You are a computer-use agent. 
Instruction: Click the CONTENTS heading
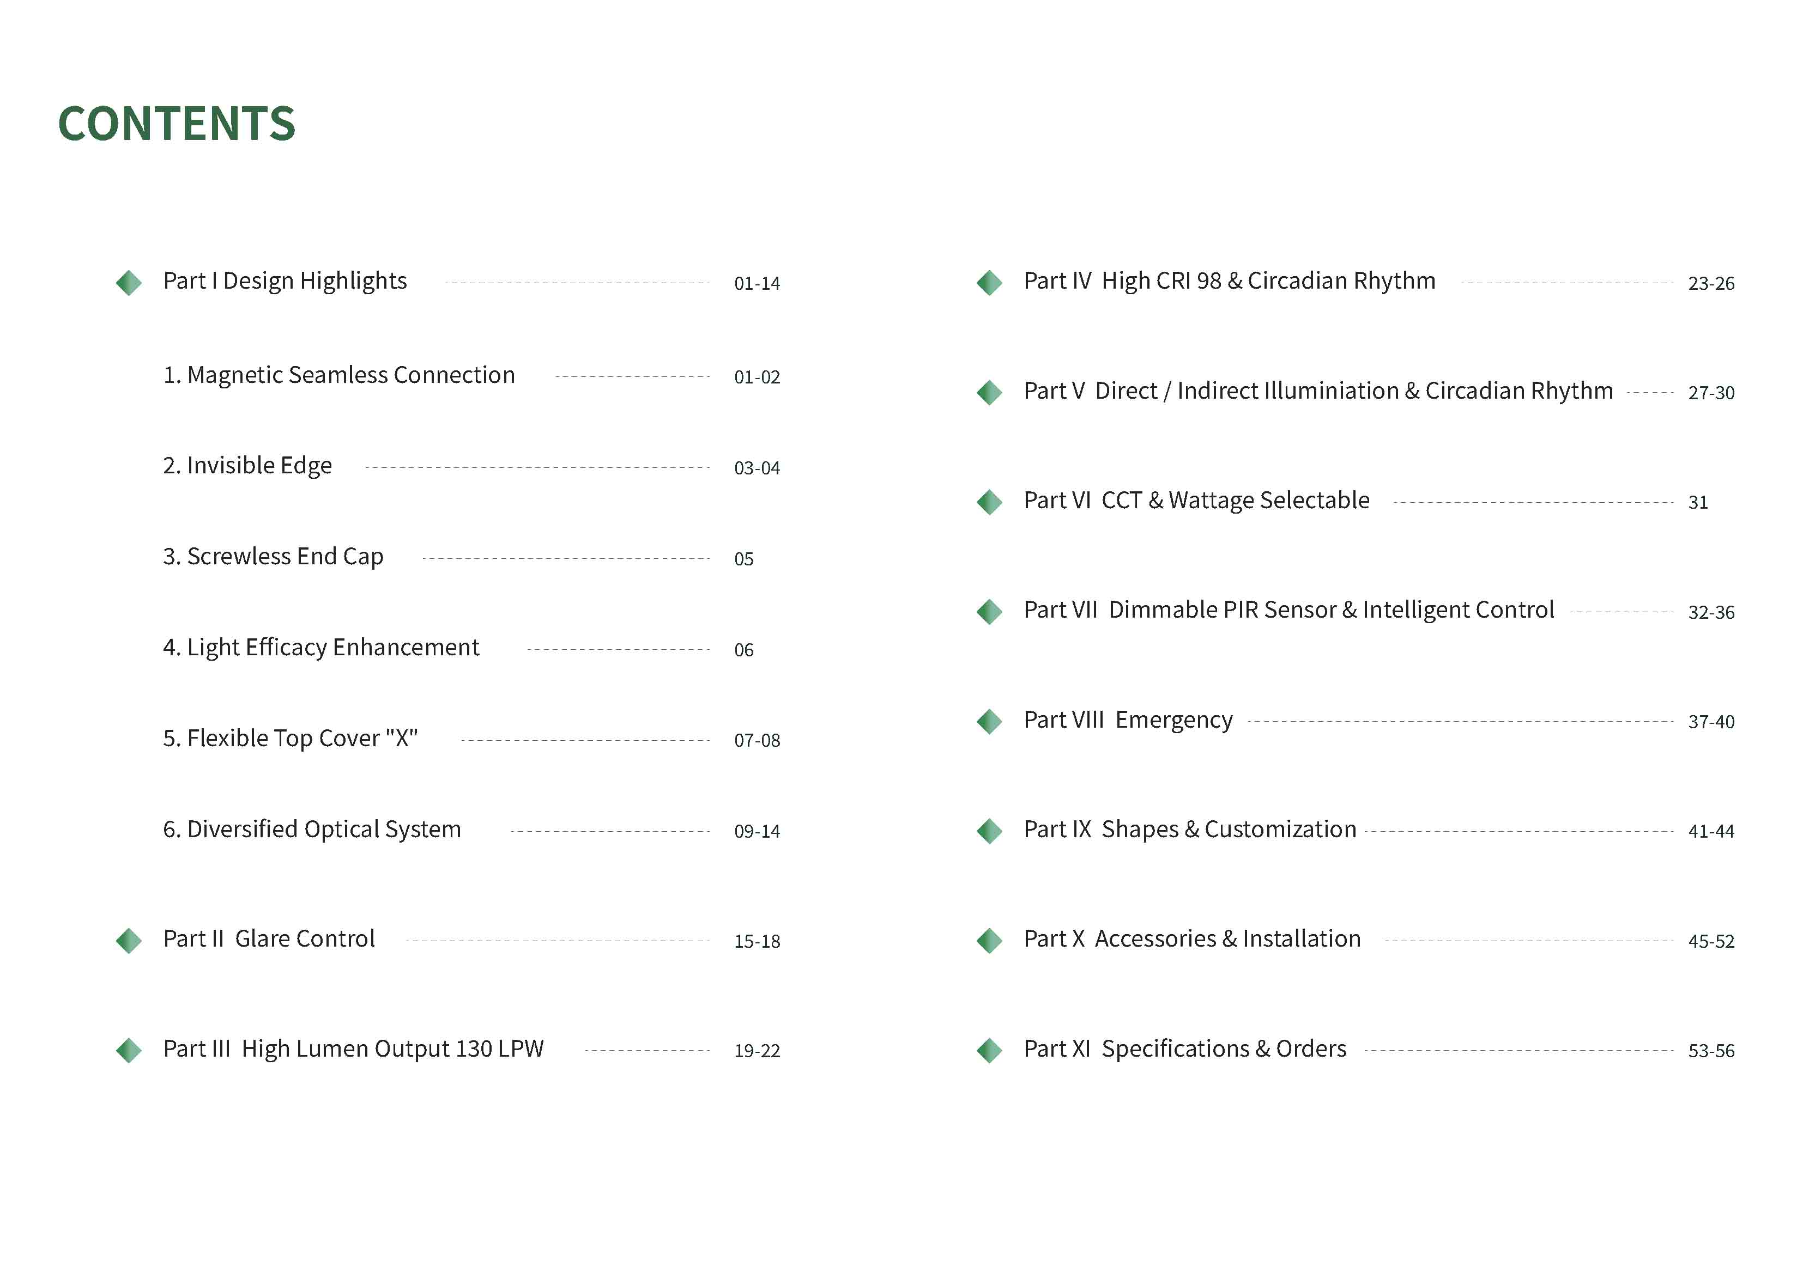click(x=177, y=124)
